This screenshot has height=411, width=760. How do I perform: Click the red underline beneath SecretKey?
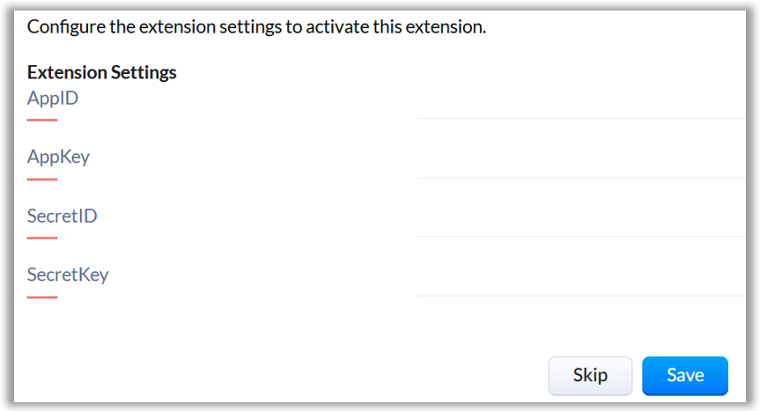click(x=42, y=297)
